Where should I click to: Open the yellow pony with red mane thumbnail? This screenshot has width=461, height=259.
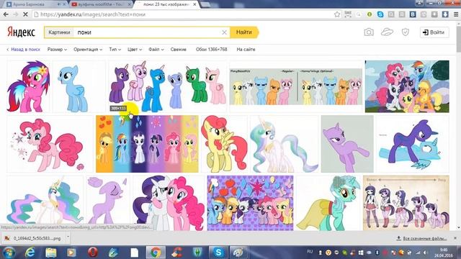click(x=224, y=144)
